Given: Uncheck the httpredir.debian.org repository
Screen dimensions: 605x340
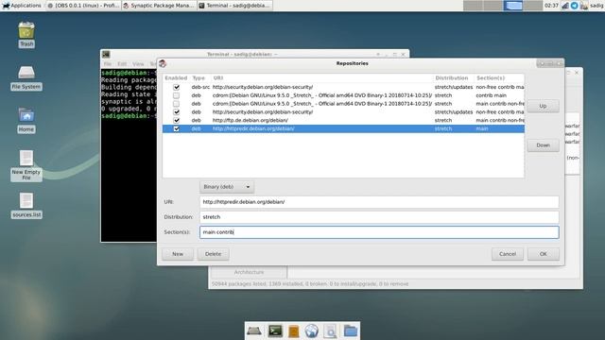Looking at the screenshot, I should tap(177, 128).
